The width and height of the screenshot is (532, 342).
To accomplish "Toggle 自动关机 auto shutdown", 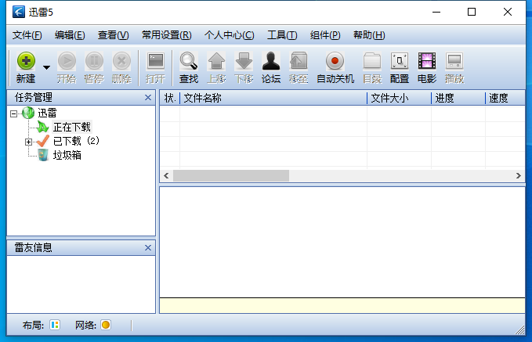I will (335, 67).
